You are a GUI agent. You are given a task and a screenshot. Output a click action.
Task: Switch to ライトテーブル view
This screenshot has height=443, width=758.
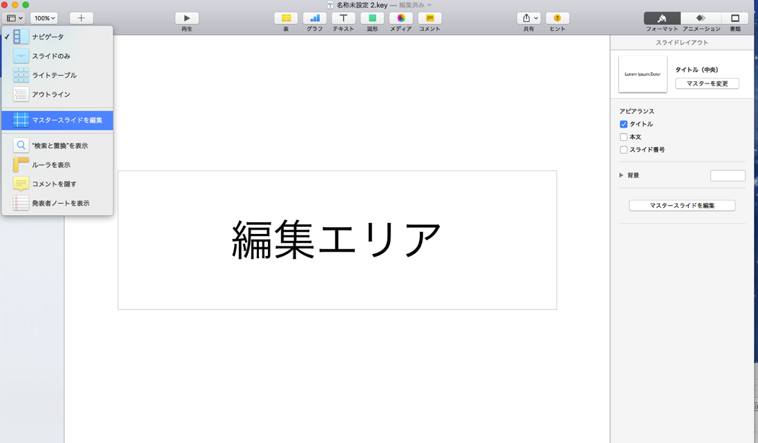(x=57, y=75)
